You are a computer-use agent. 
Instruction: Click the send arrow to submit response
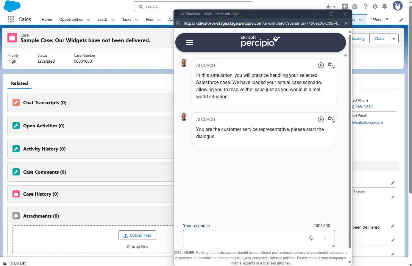click(324, 237)
